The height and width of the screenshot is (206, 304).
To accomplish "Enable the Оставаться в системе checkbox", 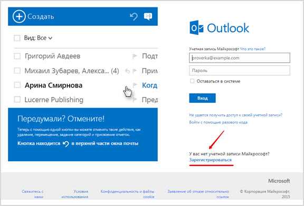I will point(192,81).
